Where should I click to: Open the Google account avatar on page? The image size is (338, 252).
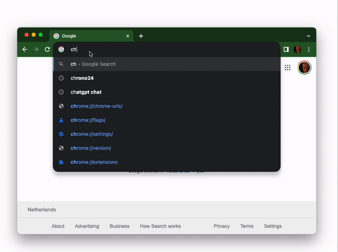[304, 68]
